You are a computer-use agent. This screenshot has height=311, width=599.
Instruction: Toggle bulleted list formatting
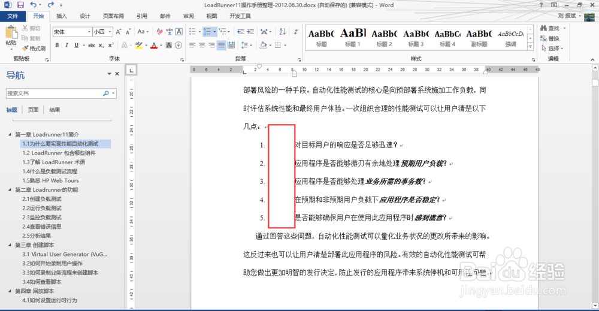pyautogui.click(x=192, y=32)
